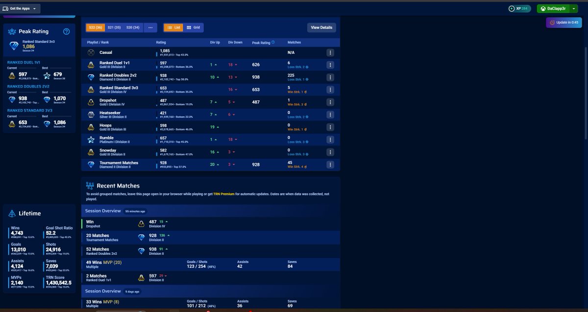Screen dimensions: 588x312
Task: Click the Update in 0:45 button
Action: click(564, 22)
